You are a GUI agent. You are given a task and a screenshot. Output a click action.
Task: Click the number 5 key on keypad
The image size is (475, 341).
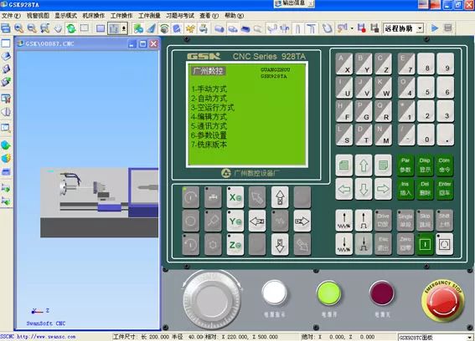pyautogui.click(x=426, y=88)
